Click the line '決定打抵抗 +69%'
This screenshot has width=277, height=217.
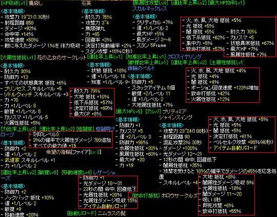(x=93, y=108)
